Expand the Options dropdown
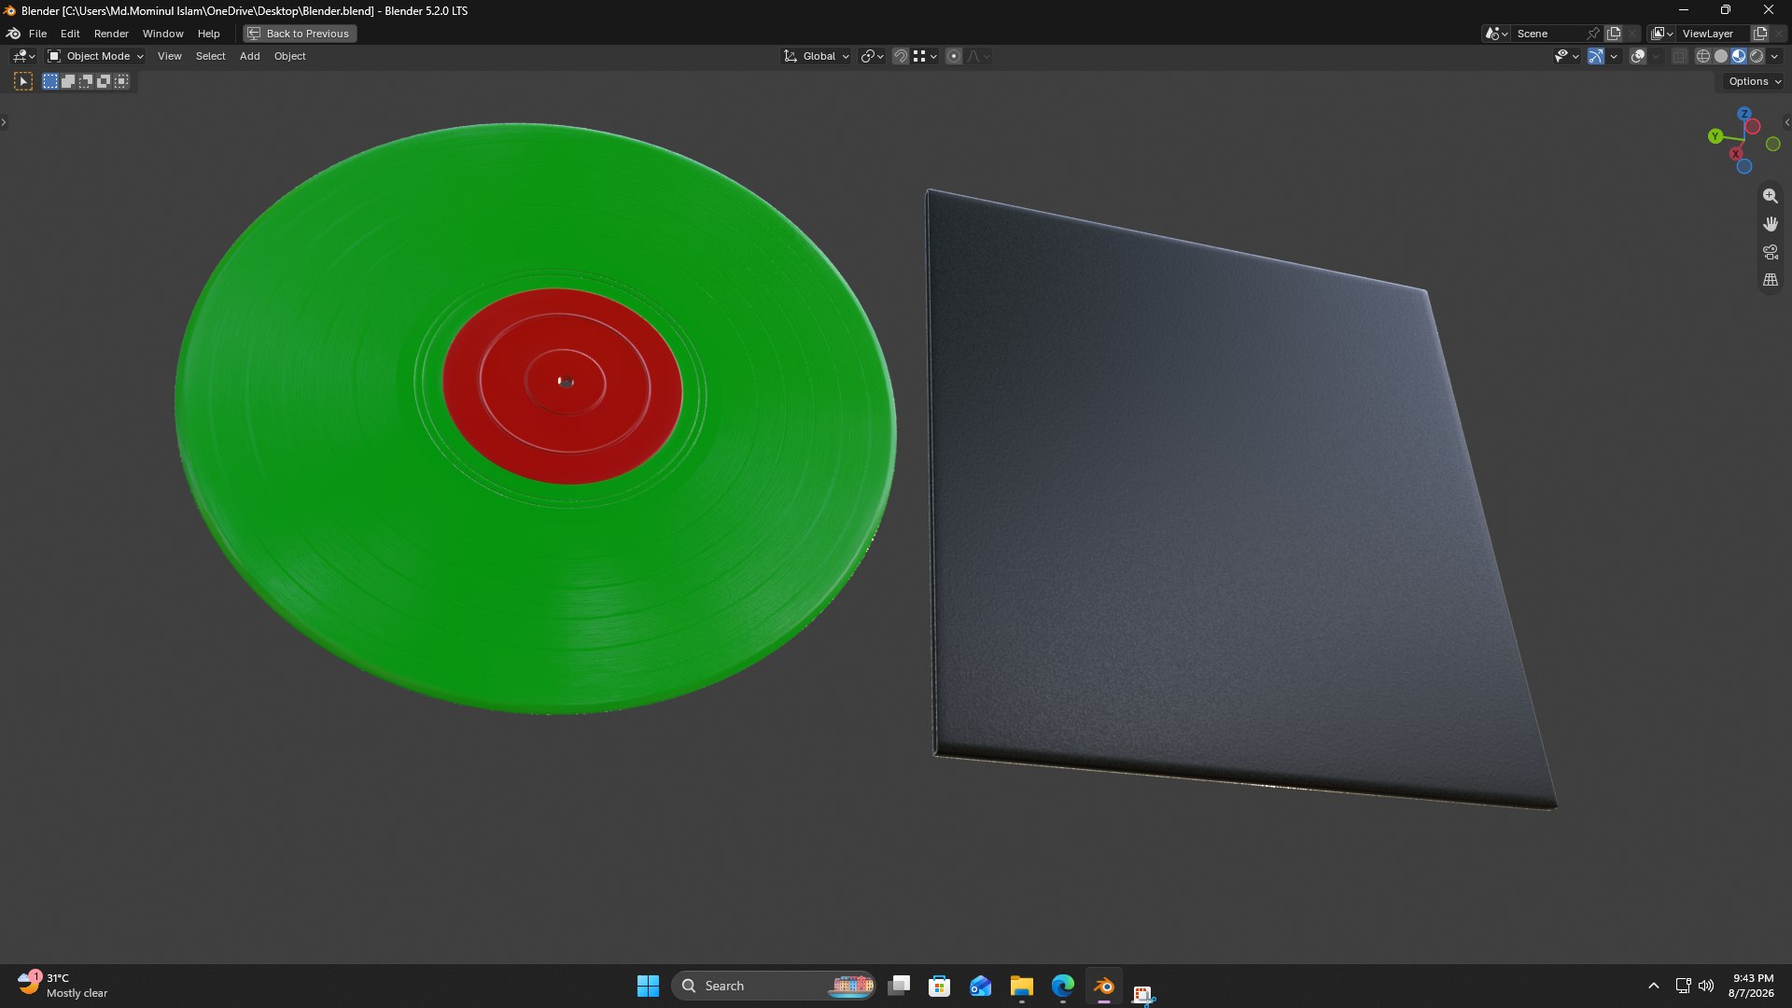The width and height of the screenshot is (1792, 1008). click(1755, 81)
